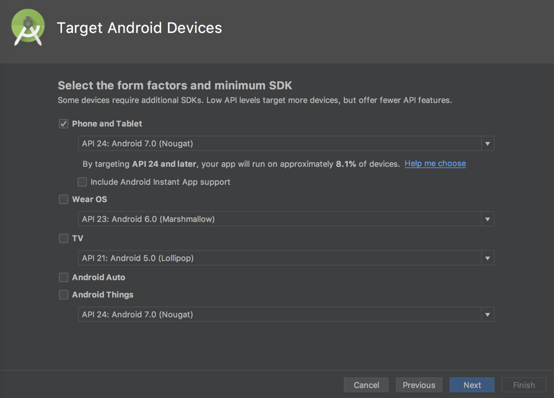Click the Android Things dropdown arrow
This screenshot has height=398, width=554.
pos(488,315)
